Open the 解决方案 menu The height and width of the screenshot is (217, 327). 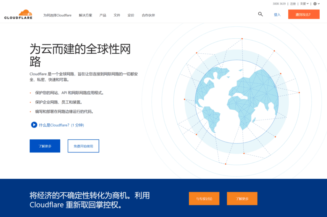[85, 15]
